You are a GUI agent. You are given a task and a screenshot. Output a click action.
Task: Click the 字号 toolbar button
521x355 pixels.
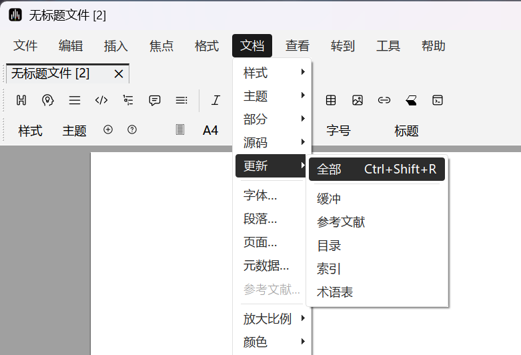pos(338,131)
